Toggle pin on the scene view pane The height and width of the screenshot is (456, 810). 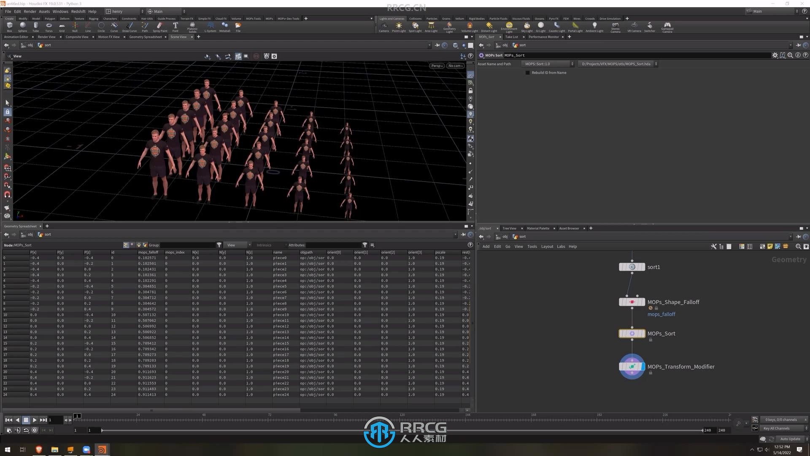pyautogui.click(x=437, y=45)
